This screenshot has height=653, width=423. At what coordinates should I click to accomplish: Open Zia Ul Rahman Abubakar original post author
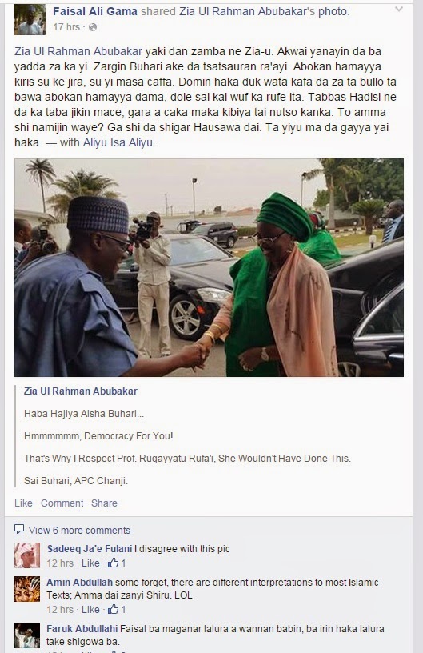pyautogui.click(x=80, y=391)
